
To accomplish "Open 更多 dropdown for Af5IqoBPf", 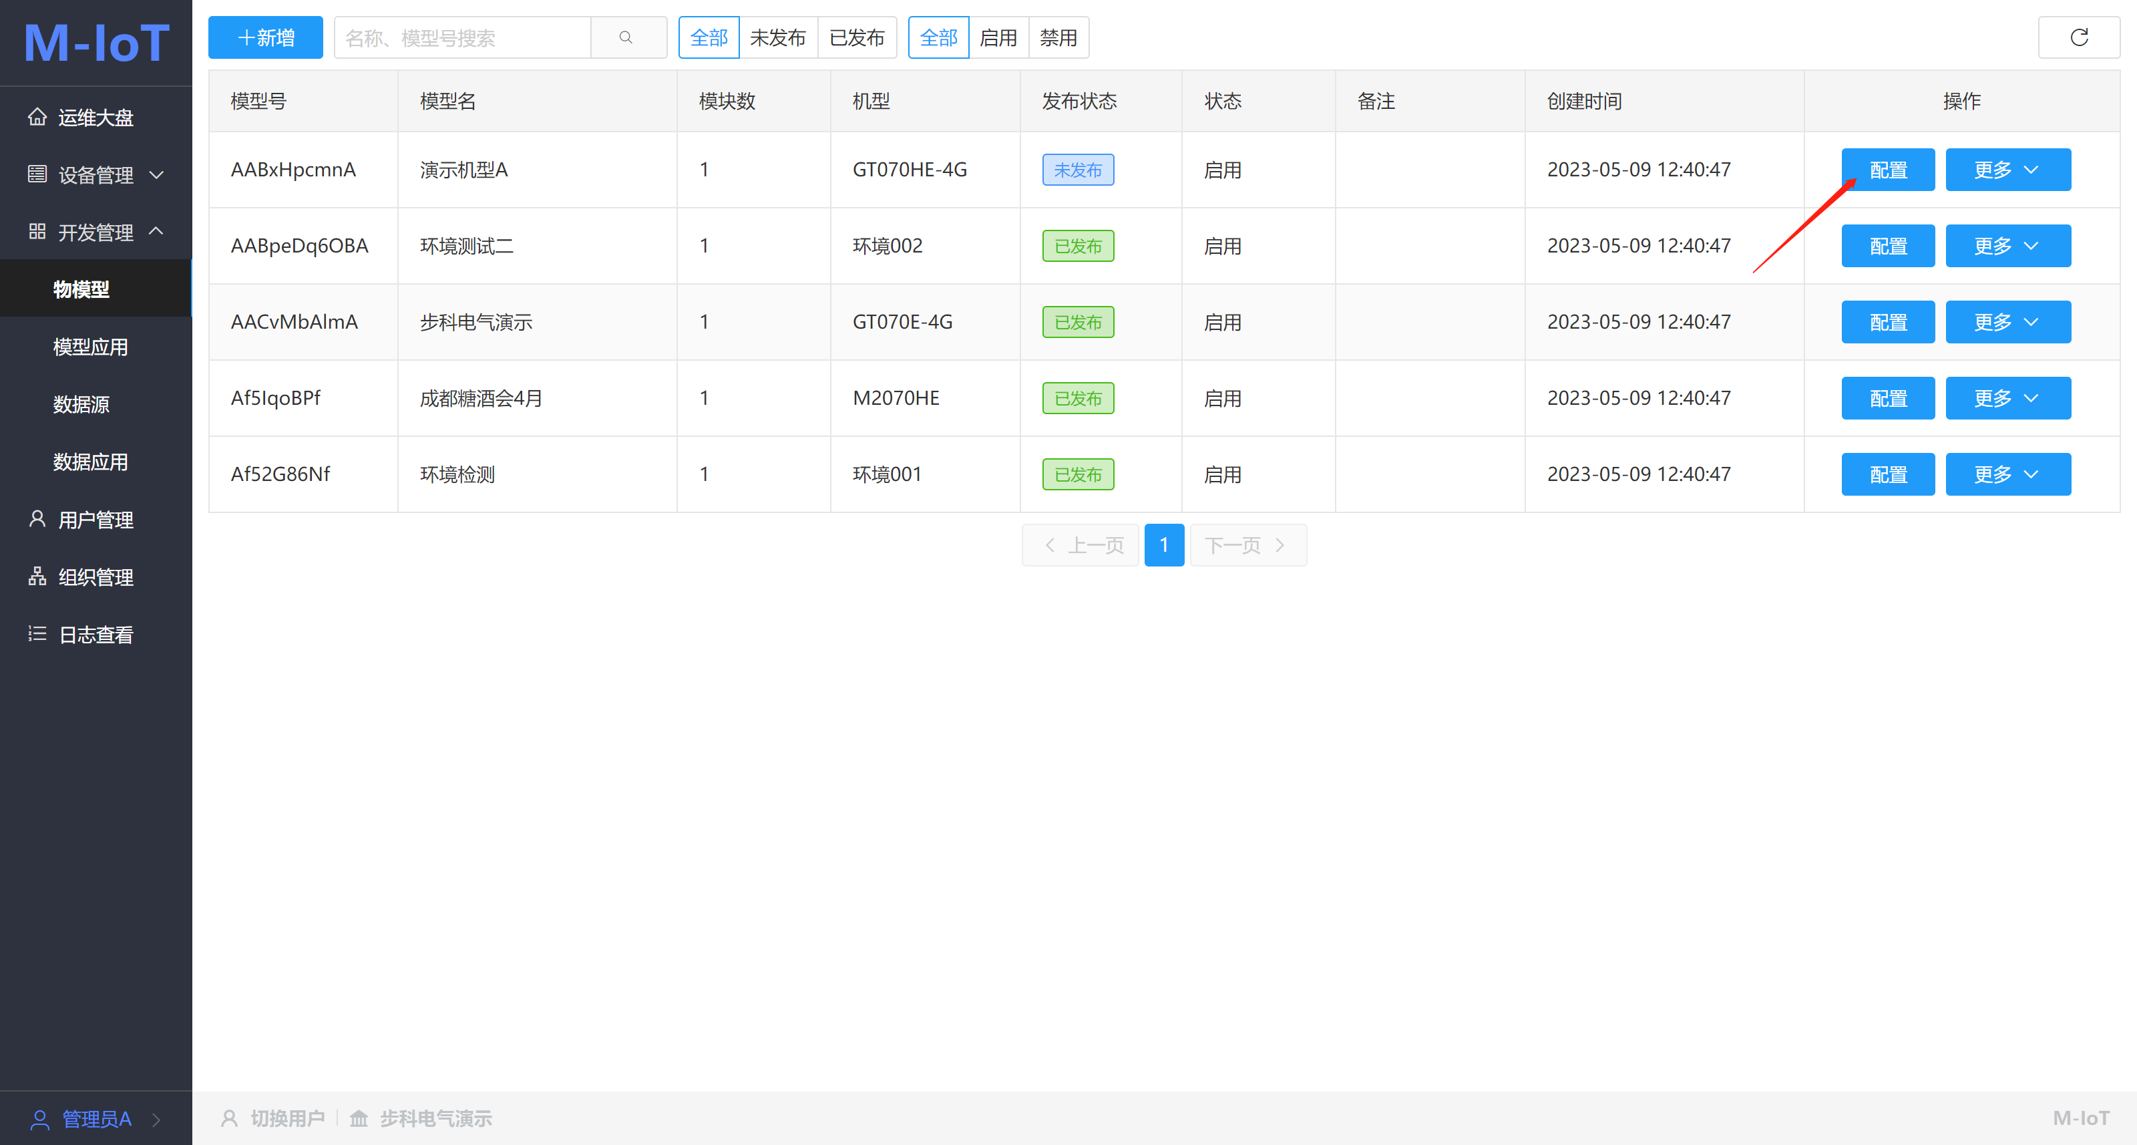I will click(2007, 398).
